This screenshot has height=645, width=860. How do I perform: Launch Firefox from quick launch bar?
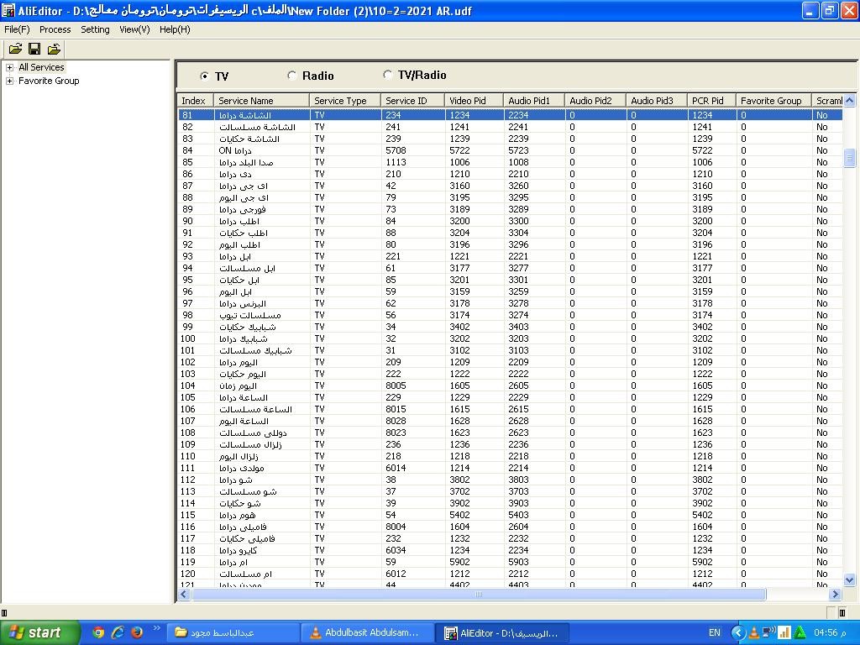[137, 632]
